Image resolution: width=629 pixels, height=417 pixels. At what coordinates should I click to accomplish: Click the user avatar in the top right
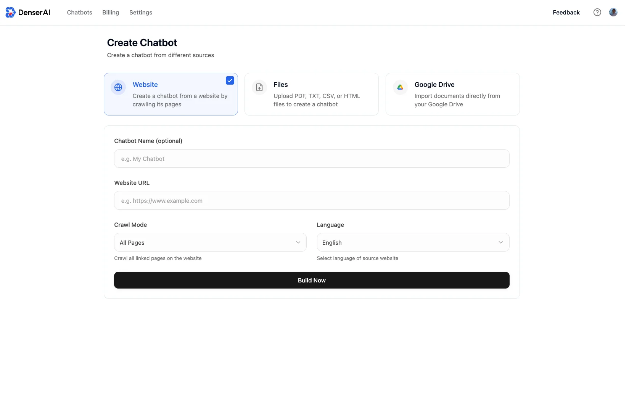[613, 12]
